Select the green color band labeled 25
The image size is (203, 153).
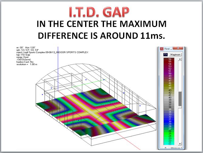pos(169,134)
